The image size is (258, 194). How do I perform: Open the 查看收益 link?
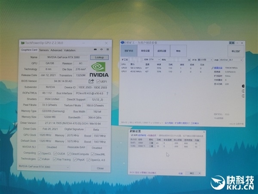click(218, 68)
